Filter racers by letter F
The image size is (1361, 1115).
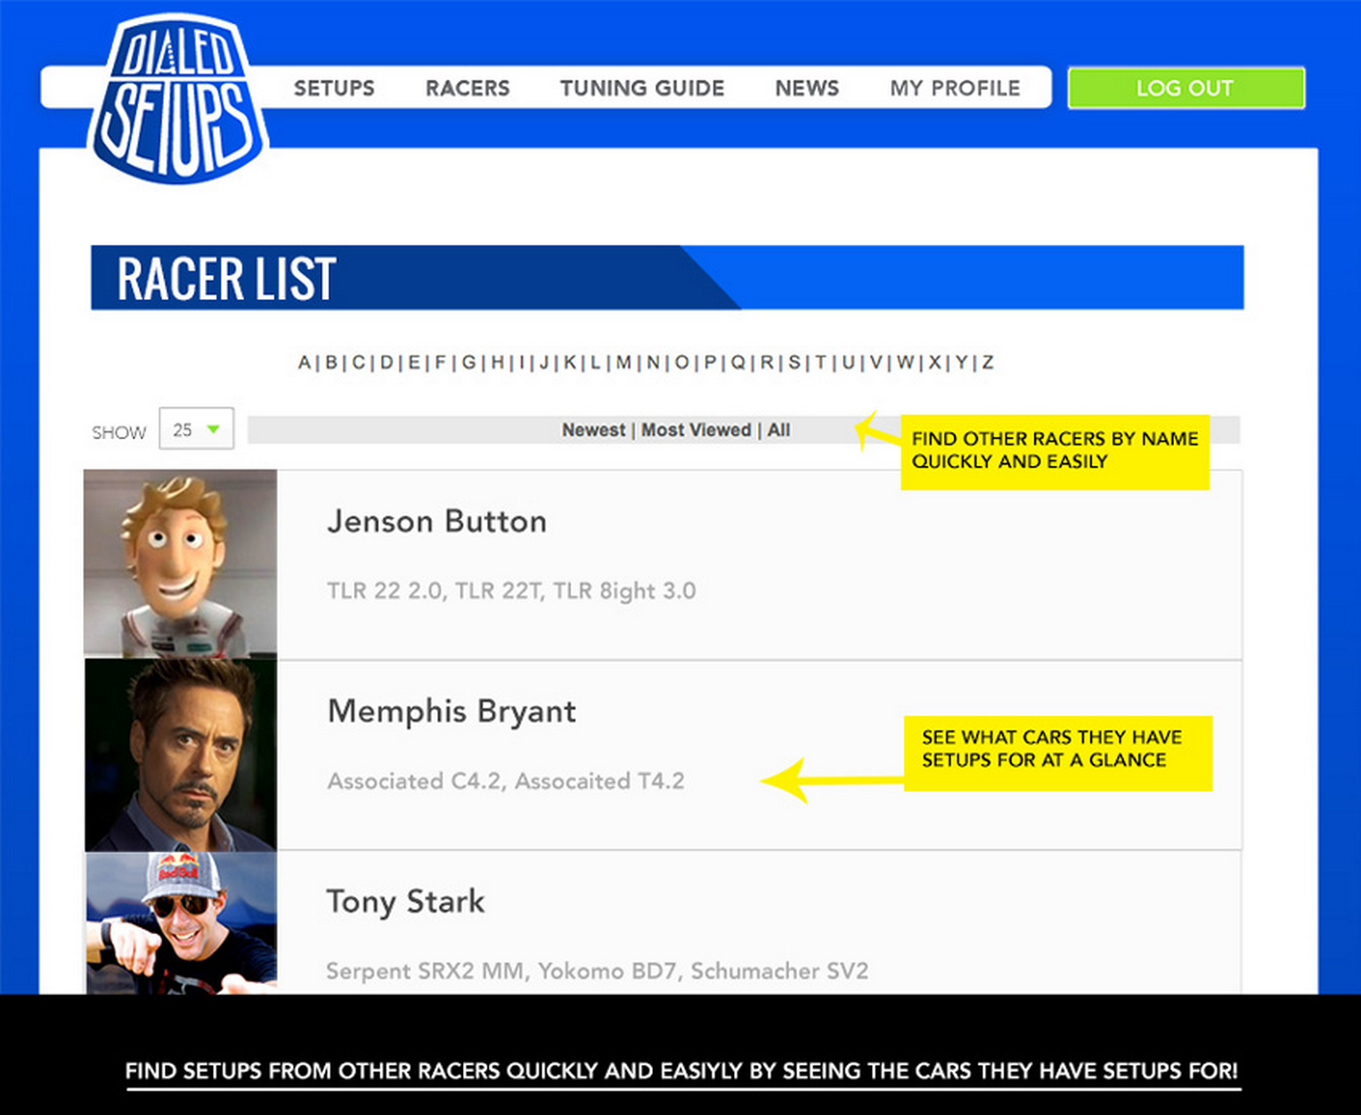(441, 362)
